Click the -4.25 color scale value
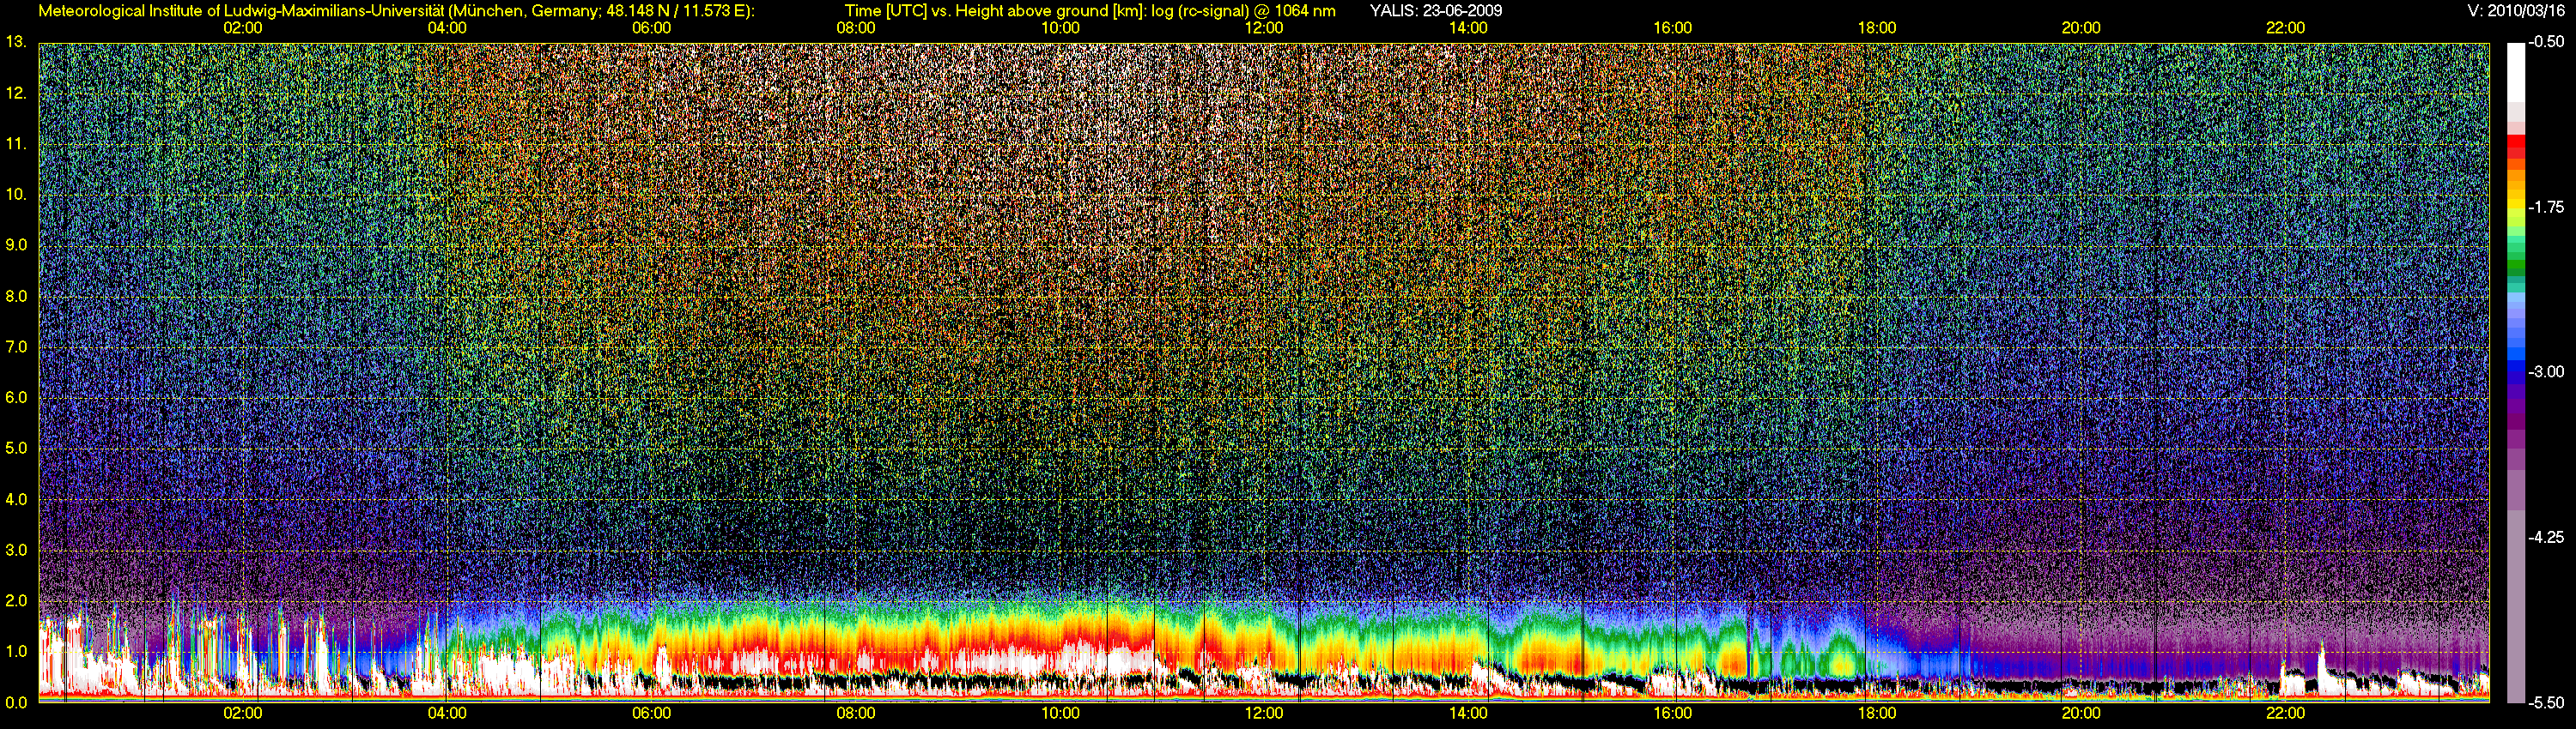2576x729 pixels. 2546,537
